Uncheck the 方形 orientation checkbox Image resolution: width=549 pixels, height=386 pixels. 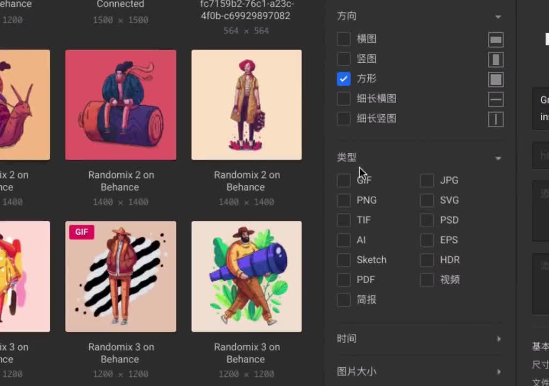pos(343,79)
